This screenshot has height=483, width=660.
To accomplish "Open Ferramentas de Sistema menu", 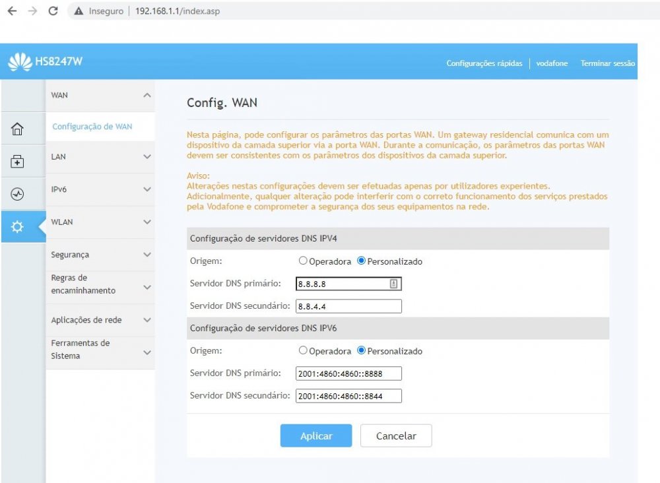I will click(100, 352).
